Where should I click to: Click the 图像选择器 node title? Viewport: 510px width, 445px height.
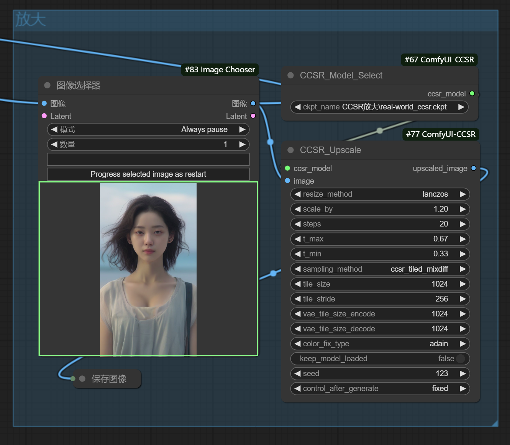coord(79,85)
